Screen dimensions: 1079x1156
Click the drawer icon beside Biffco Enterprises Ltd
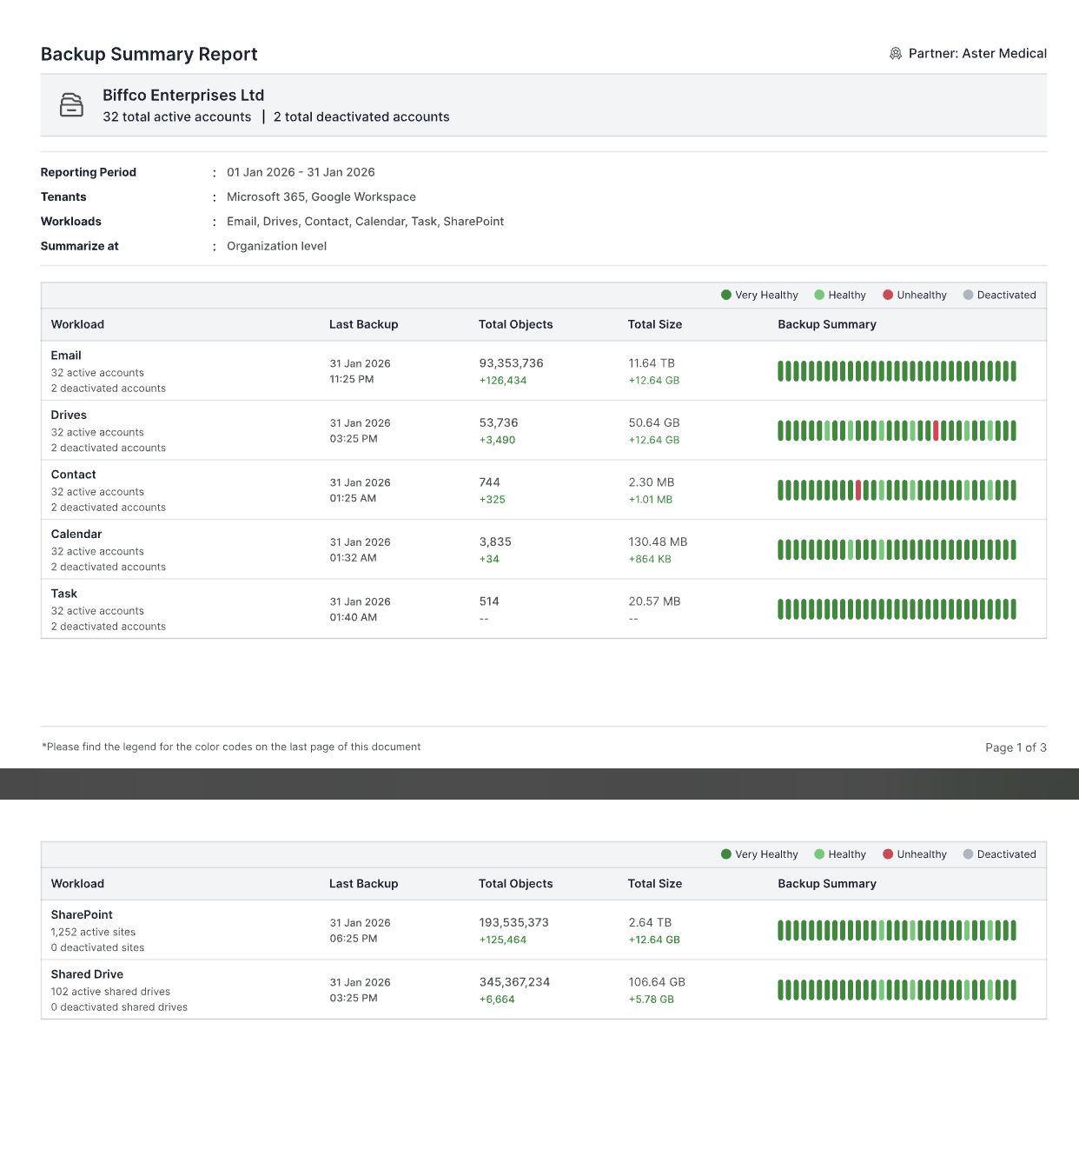[x=71, y=105]
